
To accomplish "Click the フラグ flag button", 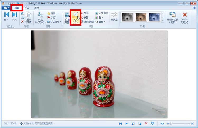I will 51,17.
